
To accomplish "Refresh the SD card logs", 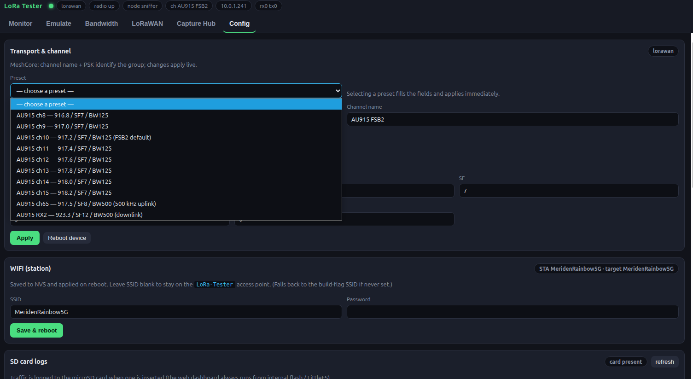I will [x=664, y=362].
